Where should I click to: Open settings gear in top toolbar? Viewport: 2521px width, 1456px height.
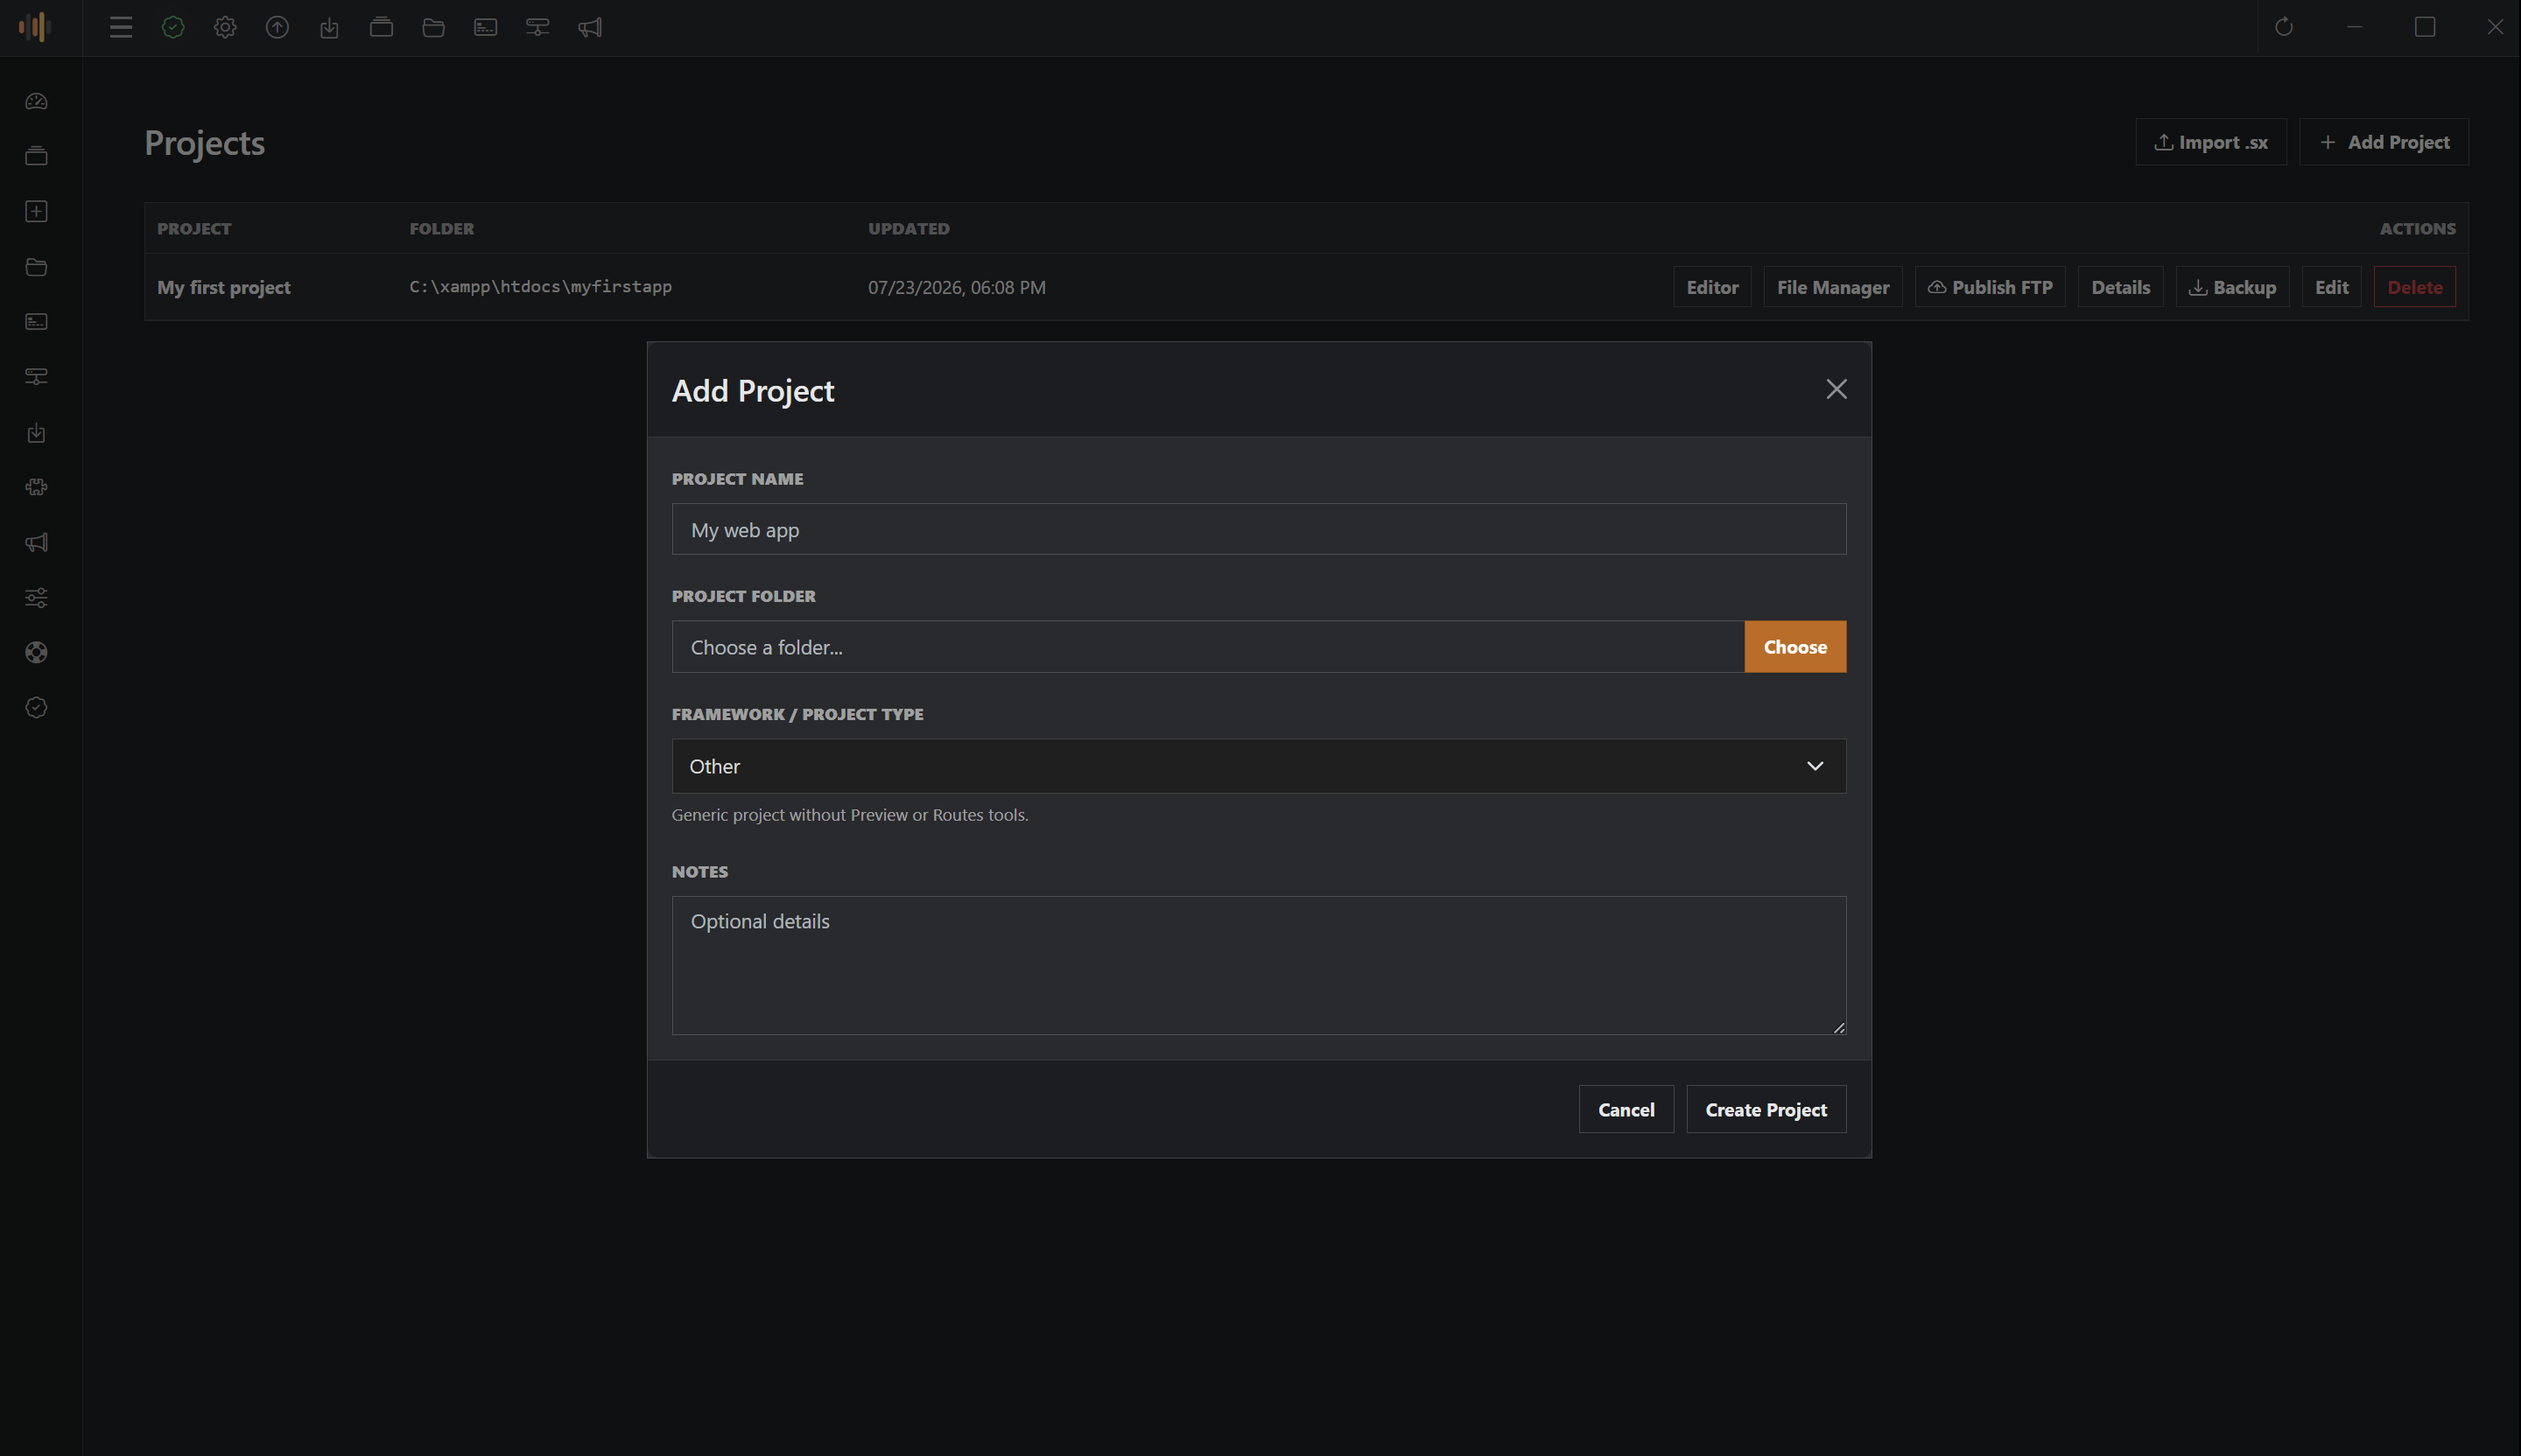(225, 27)
